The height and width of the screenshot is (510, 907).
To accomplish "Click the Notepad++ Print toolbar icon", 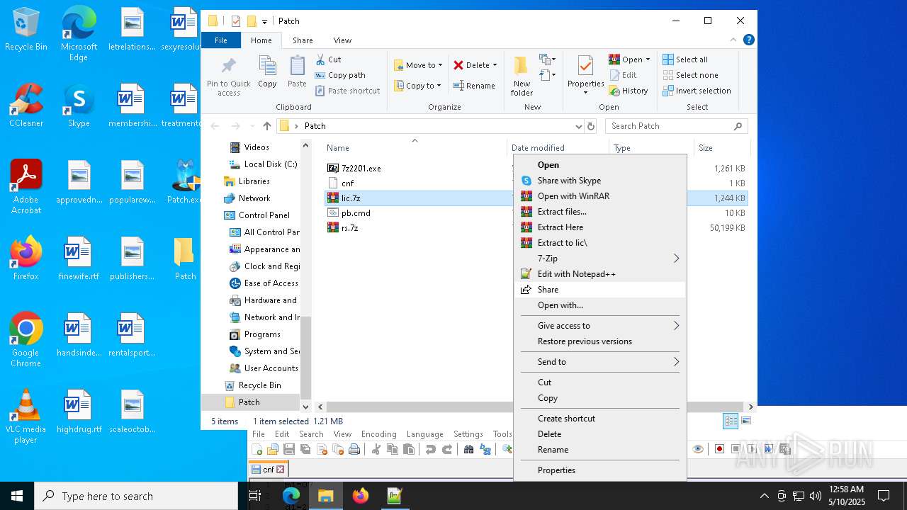I will coord(354,449).
